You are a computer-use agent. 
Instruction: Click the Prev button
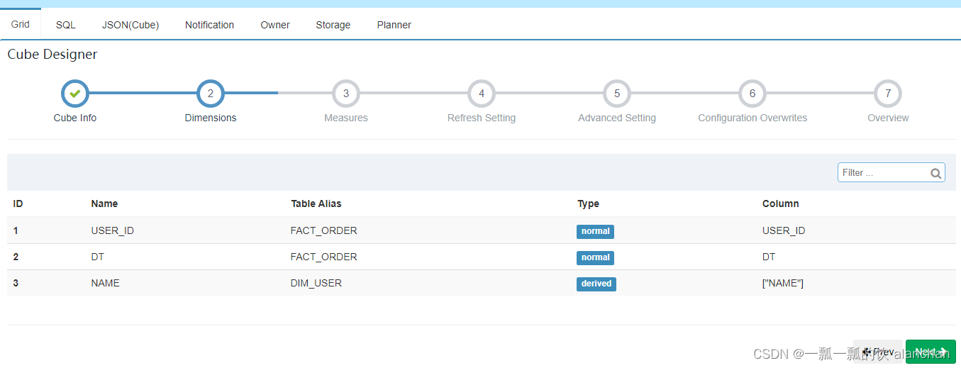[x=878, y=352]
